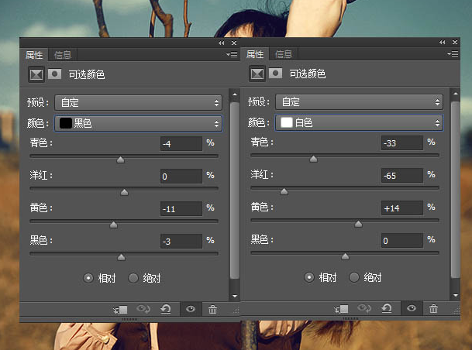Viewport: 472px width, 350px height.
Task: Click 黄色 slider handle in right panel
Action: 358,224
